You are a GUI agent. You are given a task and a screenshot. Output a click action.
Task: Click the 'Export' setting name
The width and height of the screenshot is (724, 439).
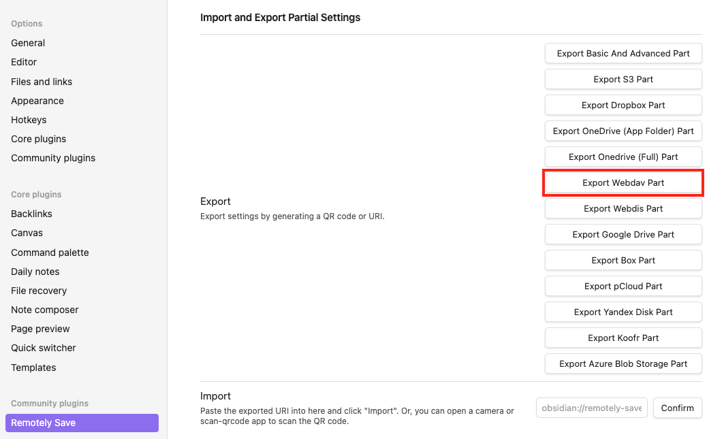click(x=215, y=201)
